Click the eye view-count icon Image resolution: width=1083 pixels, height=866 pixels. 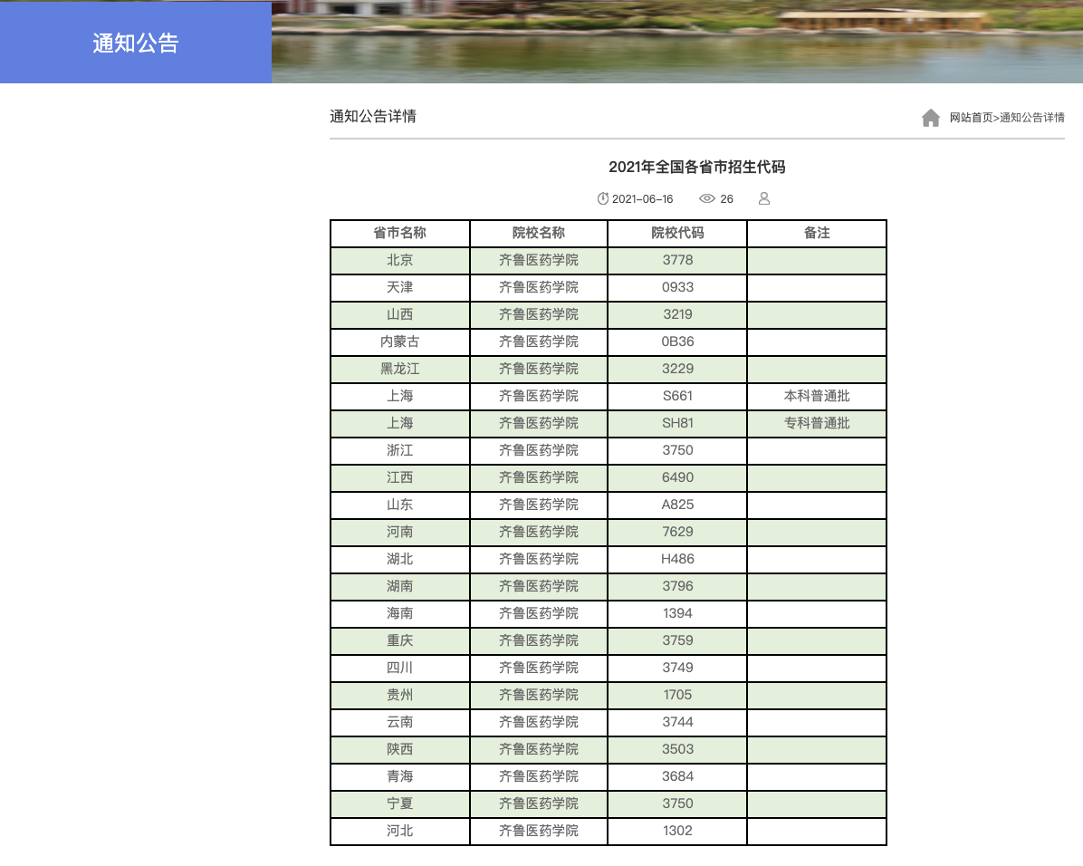(x=707, y=198)
